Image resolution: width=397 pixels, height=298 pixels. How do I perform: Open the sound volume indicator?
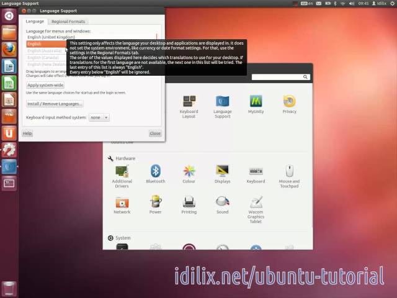(352, 3)
